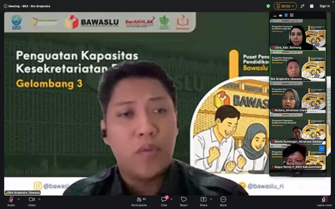Unmute microphone with the Audio button
Screen dimensions: 335x209
tap(11, 201)
